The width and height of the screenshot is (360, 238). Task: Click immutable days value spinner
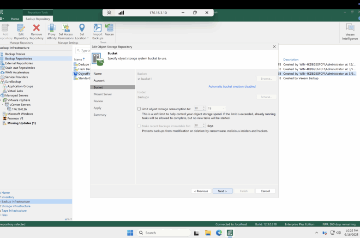coord(204,125)
